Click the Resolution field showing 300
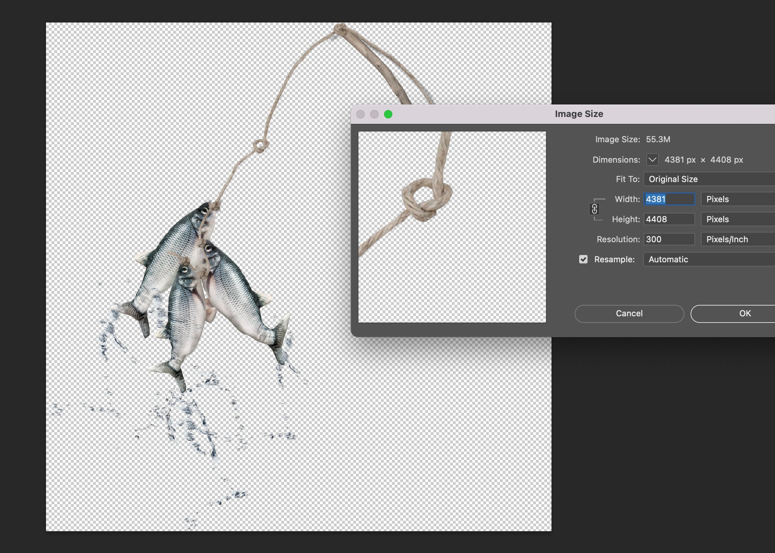Screen dimensions: 775x553 pos(669,239)
